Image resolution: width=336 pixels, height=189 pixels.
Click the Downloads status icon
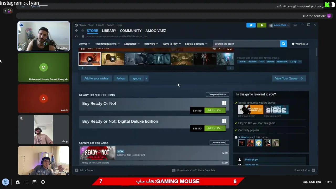[x=174, y=170]
